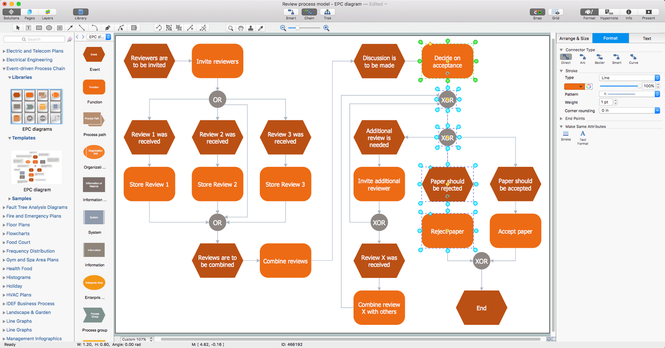Click the 'Invite reviewers' function shape

[x=217, y=61]
